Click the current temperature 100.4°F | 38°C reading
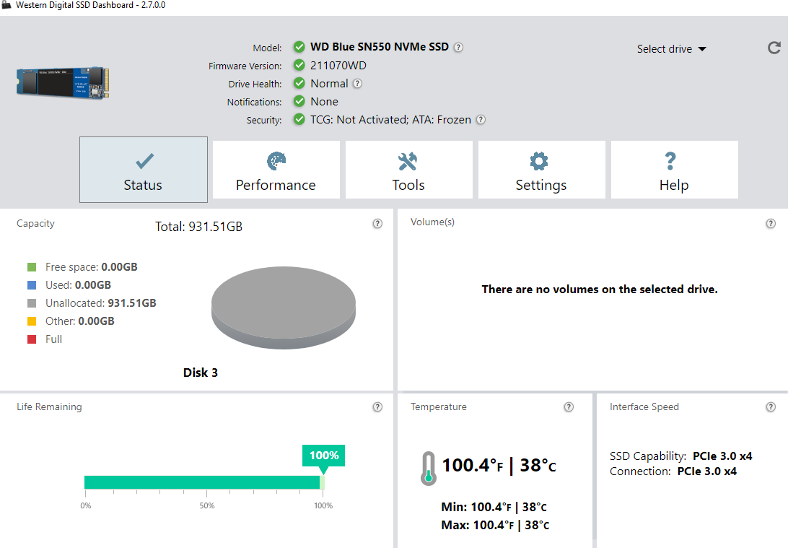Viewport: 788px width, 548px height. coord(499,465)
